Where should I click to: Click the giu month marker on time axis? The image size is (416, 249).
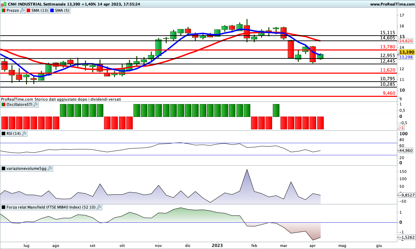click(379, 246)
